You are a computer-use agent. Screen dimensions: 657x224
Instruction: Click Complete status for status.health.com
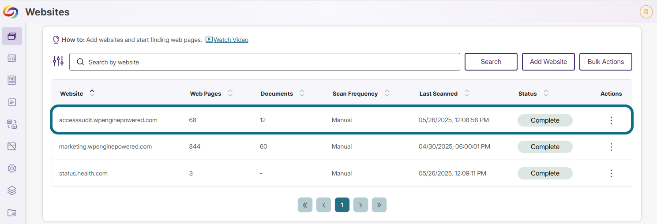click(545, 173)
